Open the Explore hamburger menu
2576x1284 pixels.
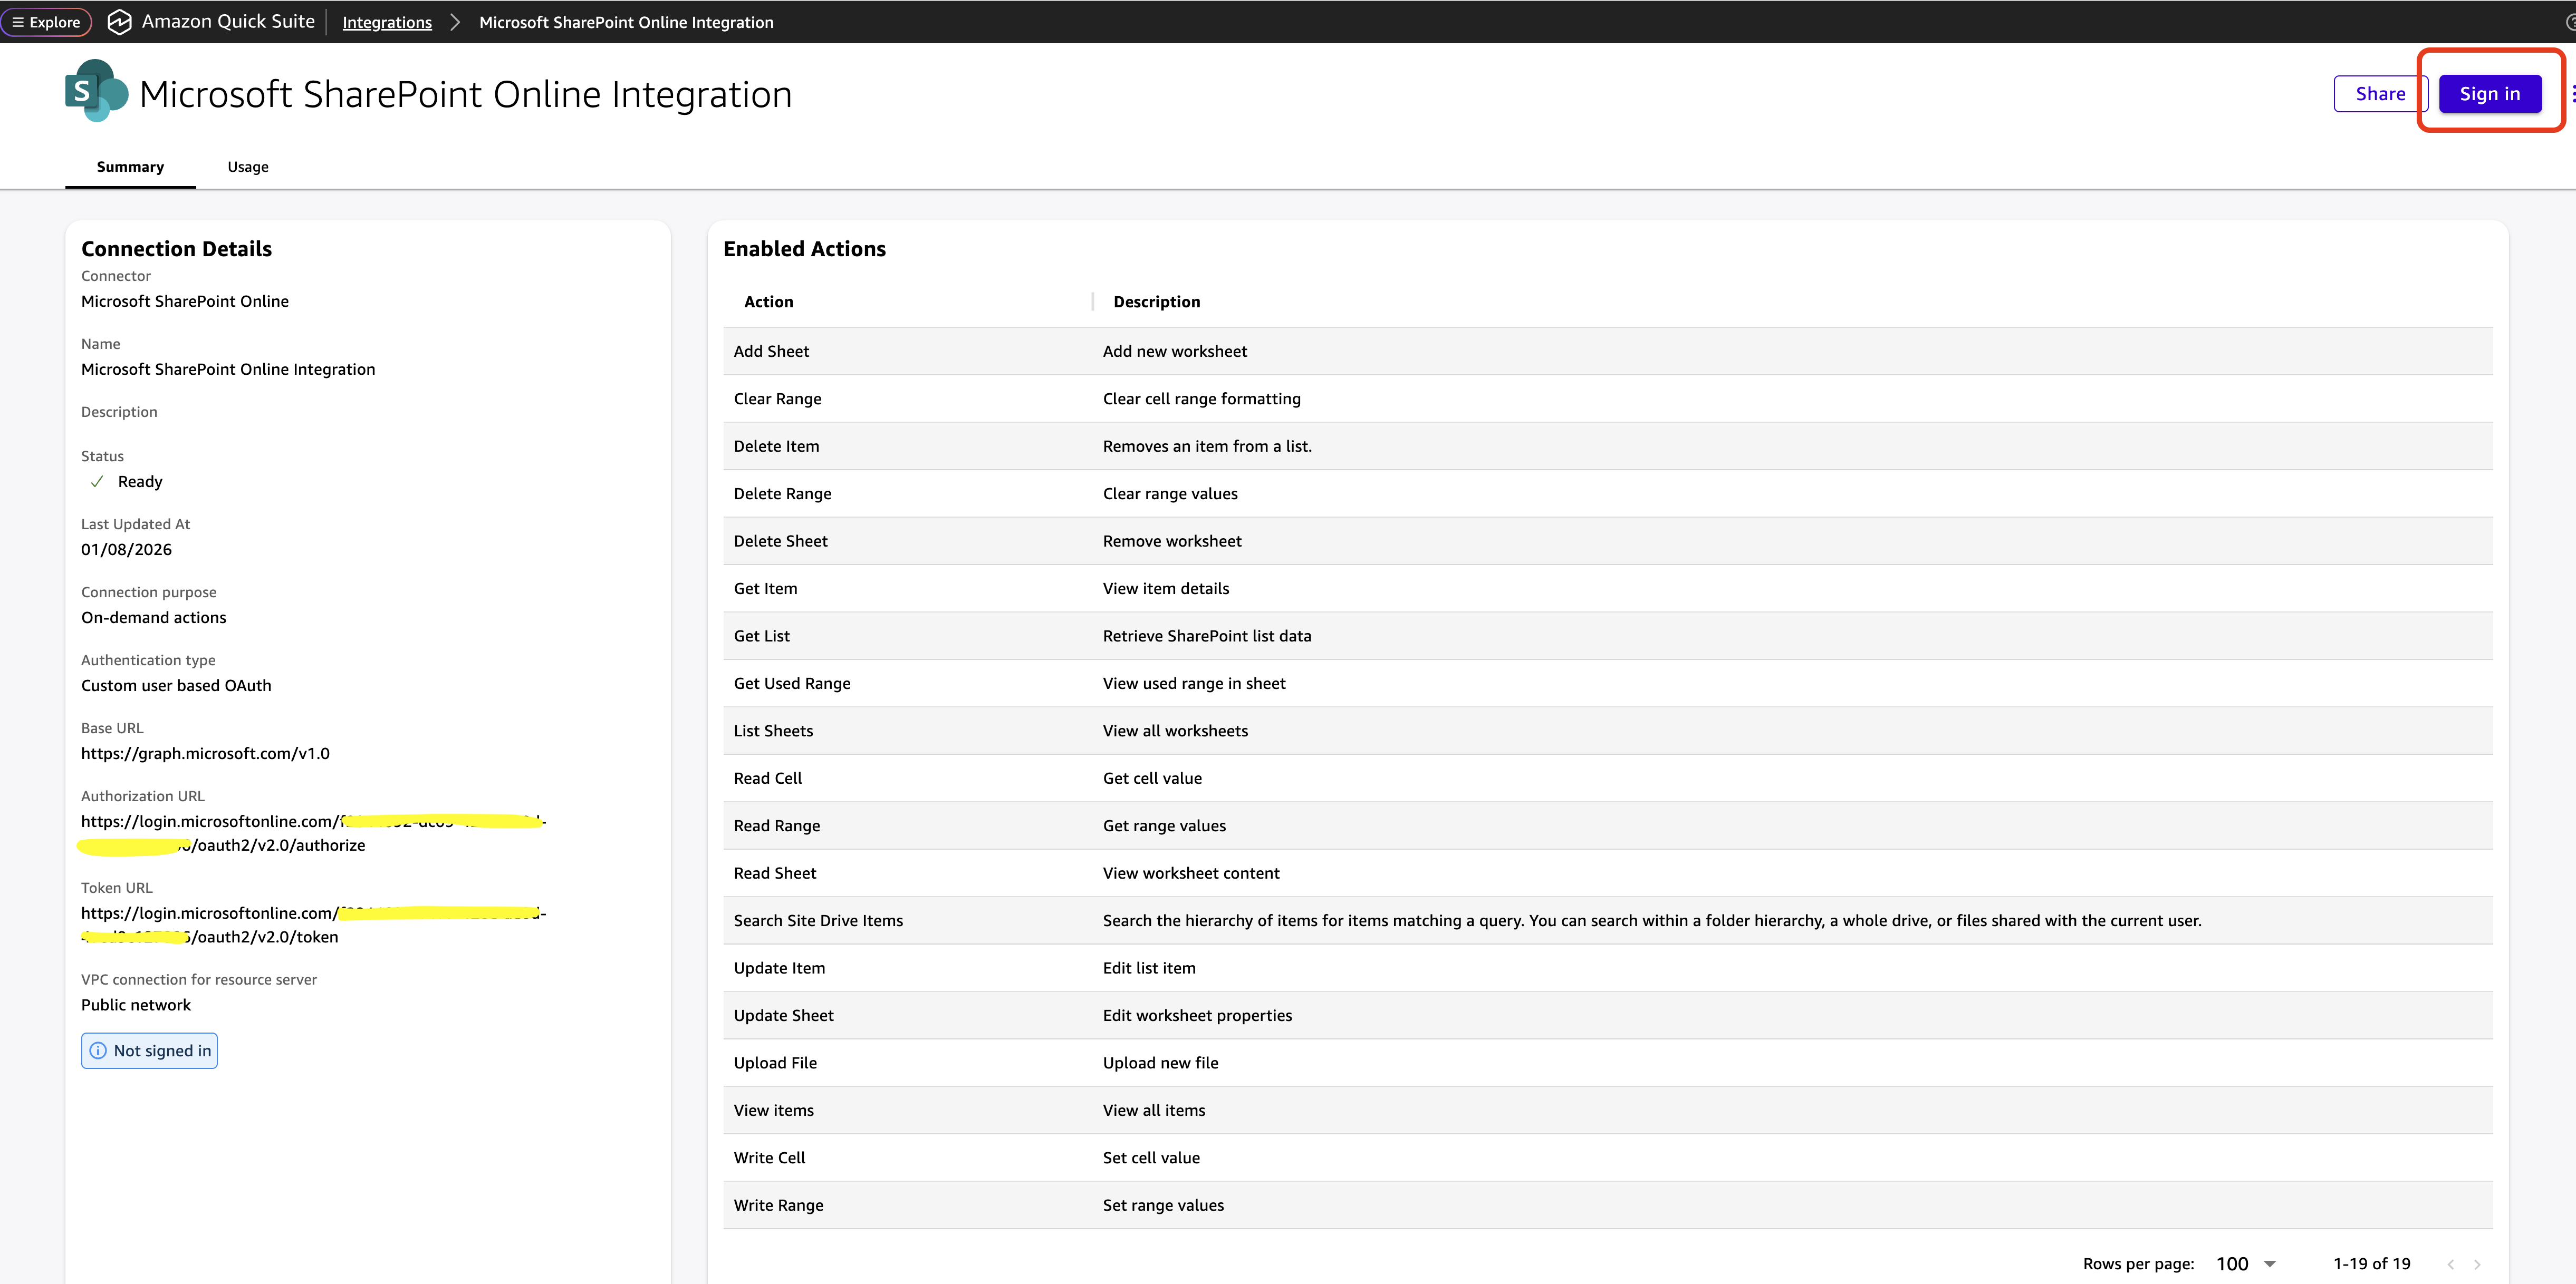(x=46, y=21)
